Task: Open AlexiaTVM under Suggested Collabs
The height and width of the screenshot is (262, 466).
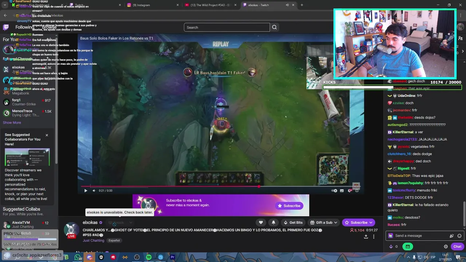Action: coord(27,225)
